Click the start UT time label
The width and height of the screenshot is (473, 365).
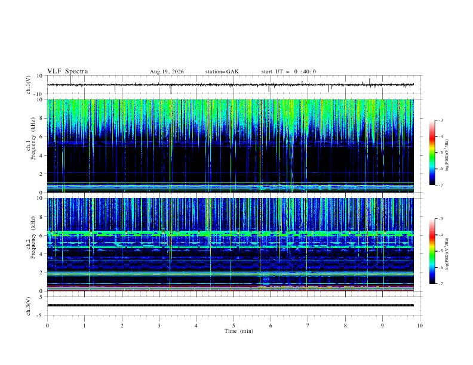[x=288, y=72]
